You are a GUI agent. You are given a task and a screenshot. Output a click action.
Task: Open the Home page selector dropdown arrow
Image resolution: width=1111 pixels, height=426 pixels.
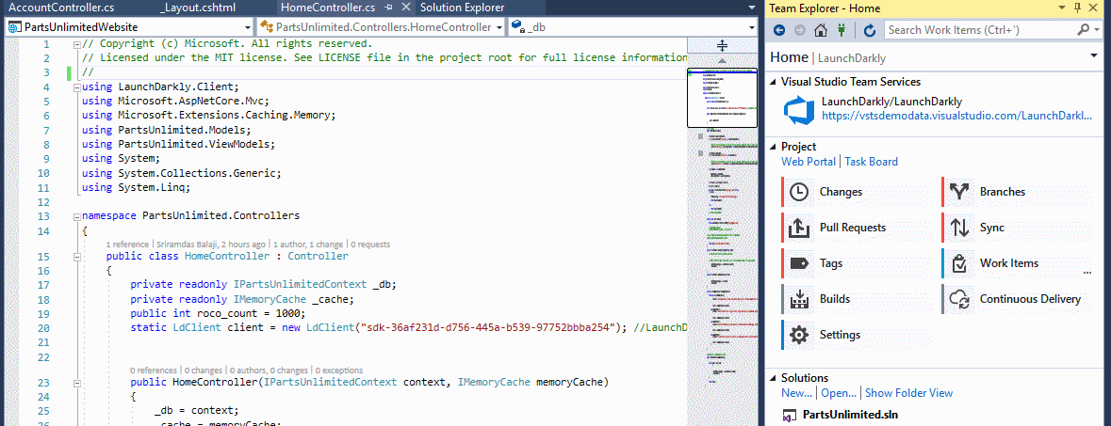coord(1094,56)
